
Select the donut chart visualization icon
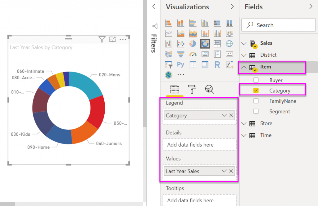click(205, 44)
